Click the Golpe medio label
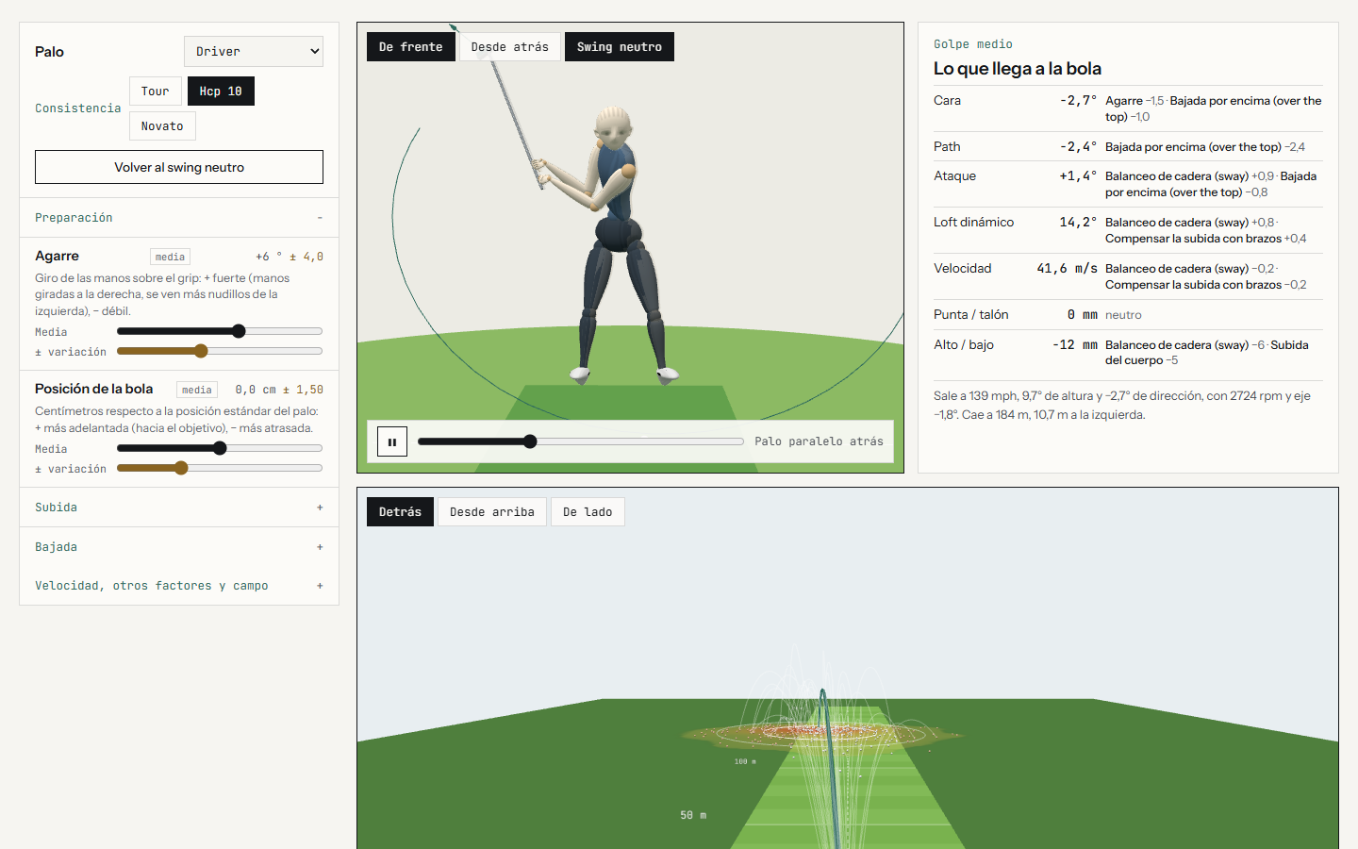 click(973, 44)
